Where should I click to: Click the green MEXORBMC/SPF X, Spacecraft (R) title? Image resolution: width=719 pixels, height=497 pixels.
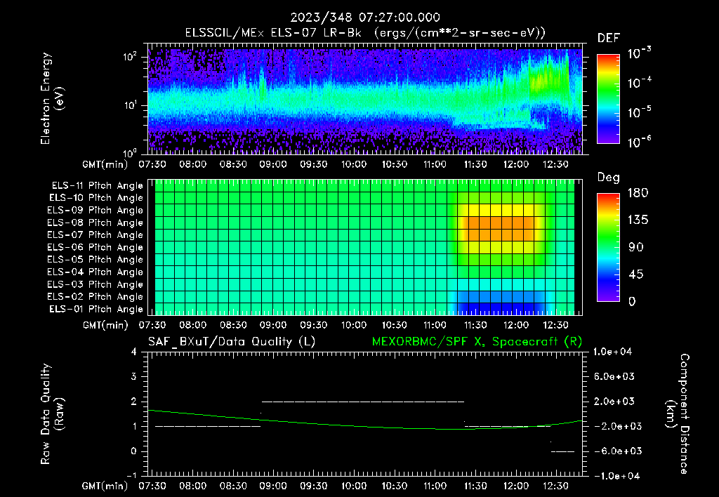(477, 342)
